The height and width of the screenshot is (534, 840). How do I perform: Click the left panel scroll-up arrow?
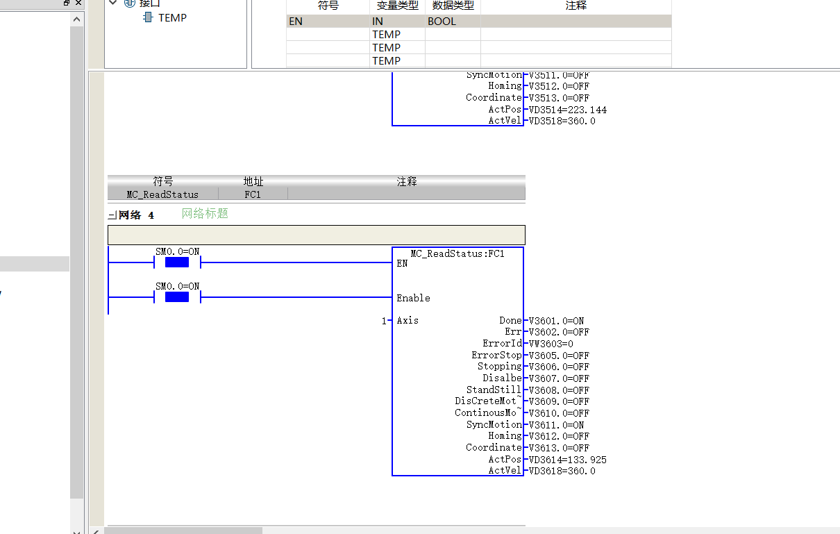pos(76,19)
